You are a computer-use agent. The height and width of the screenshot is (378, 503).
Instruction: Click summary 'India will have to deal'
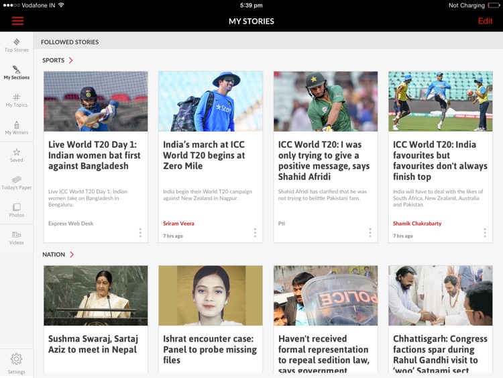[x=437, y=198]
